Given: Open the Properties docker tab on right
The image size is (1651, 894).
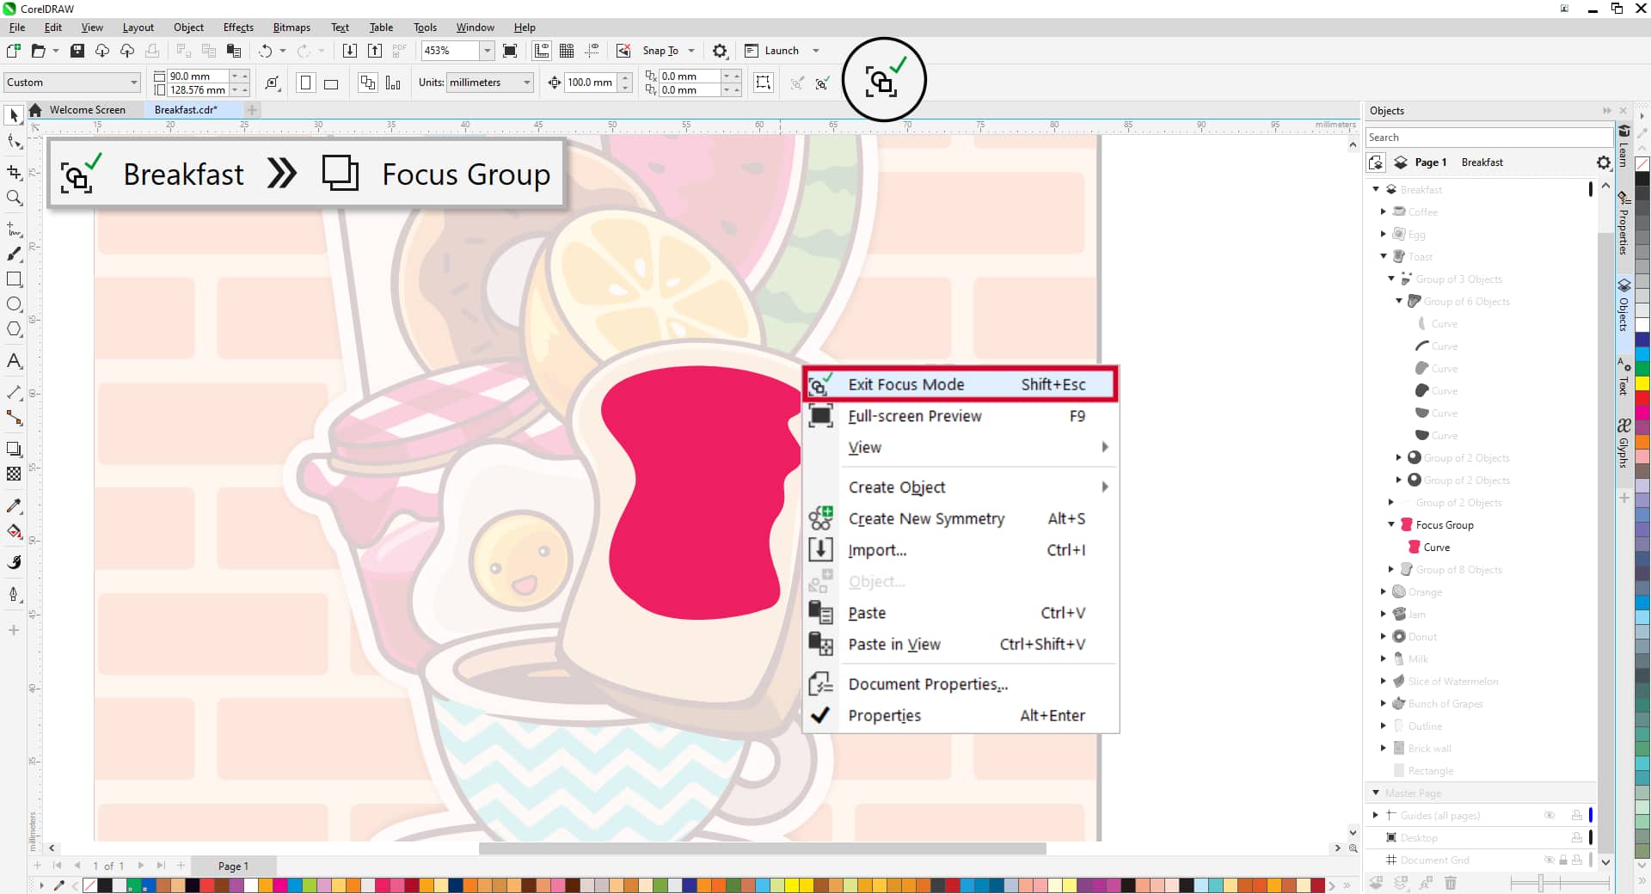Looking at the screenshot, I should pos(1623,223).
